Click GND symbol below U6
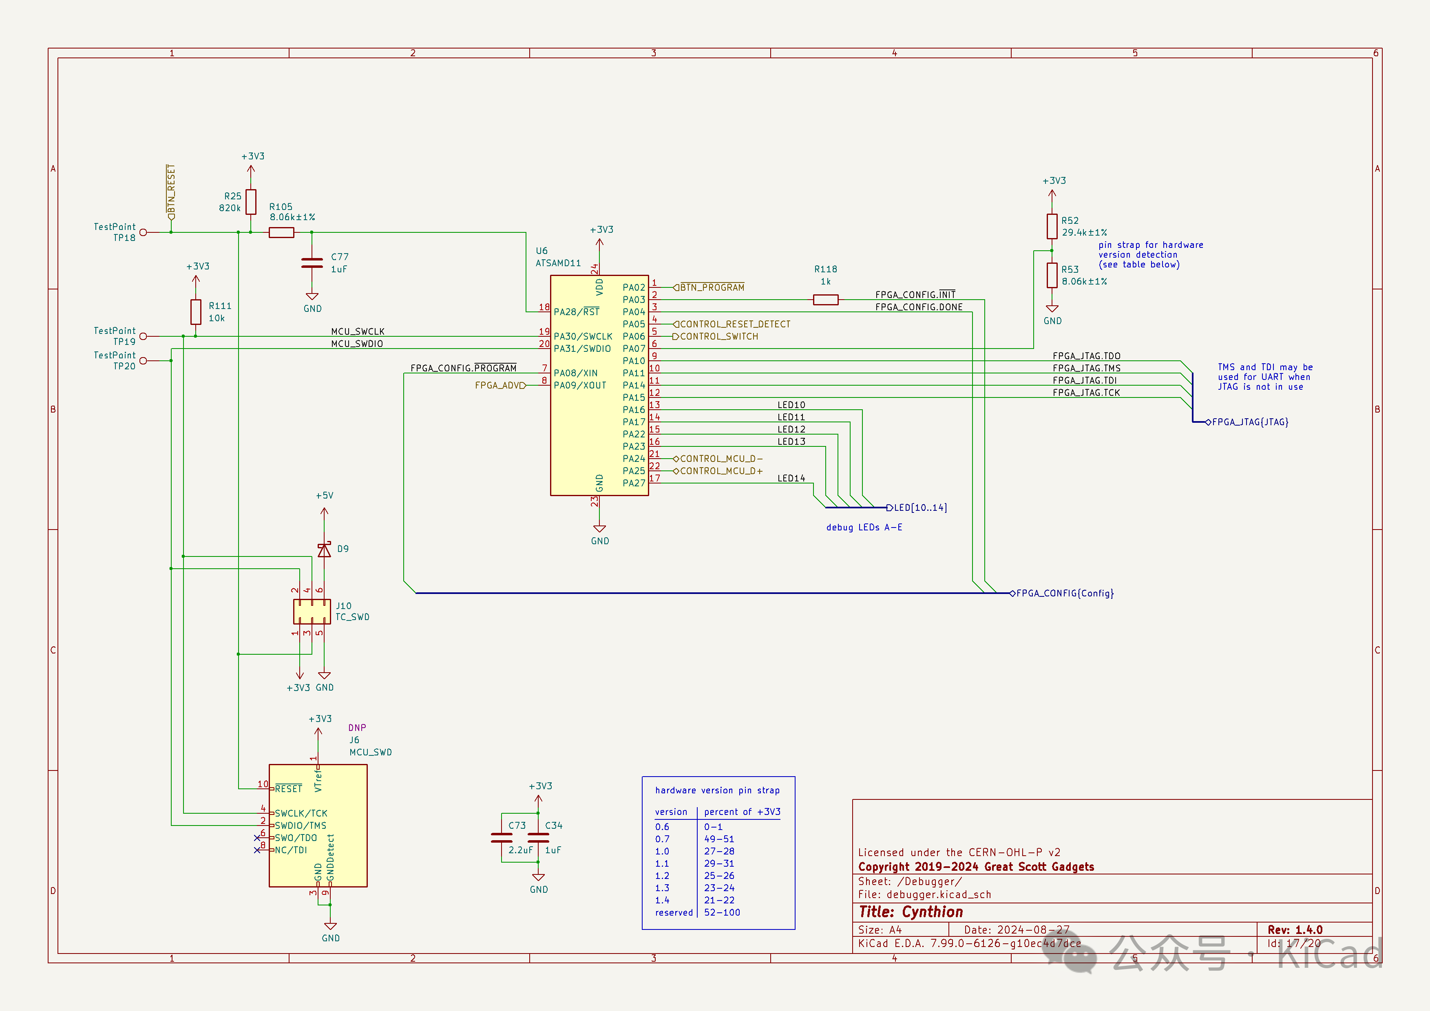This screenshot has width=1430, height=1011. (599, 529)
